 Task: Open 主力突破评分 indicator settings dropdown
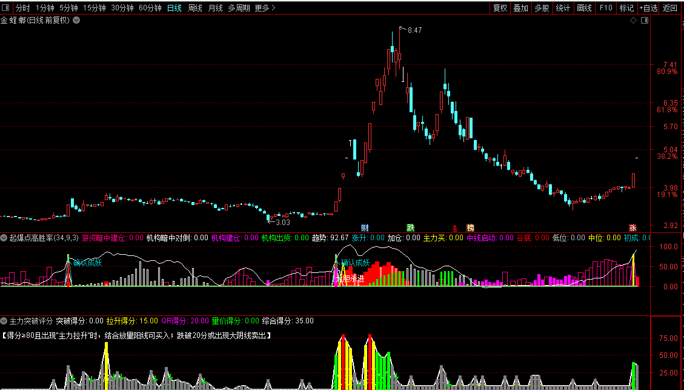[4, 321]
